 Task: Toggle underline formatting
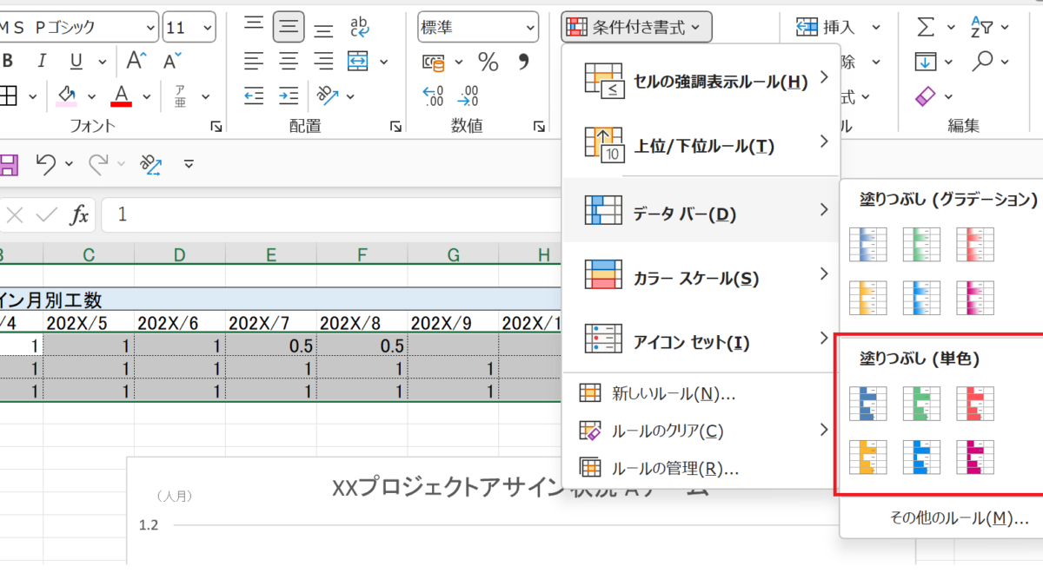click(76, 62)
